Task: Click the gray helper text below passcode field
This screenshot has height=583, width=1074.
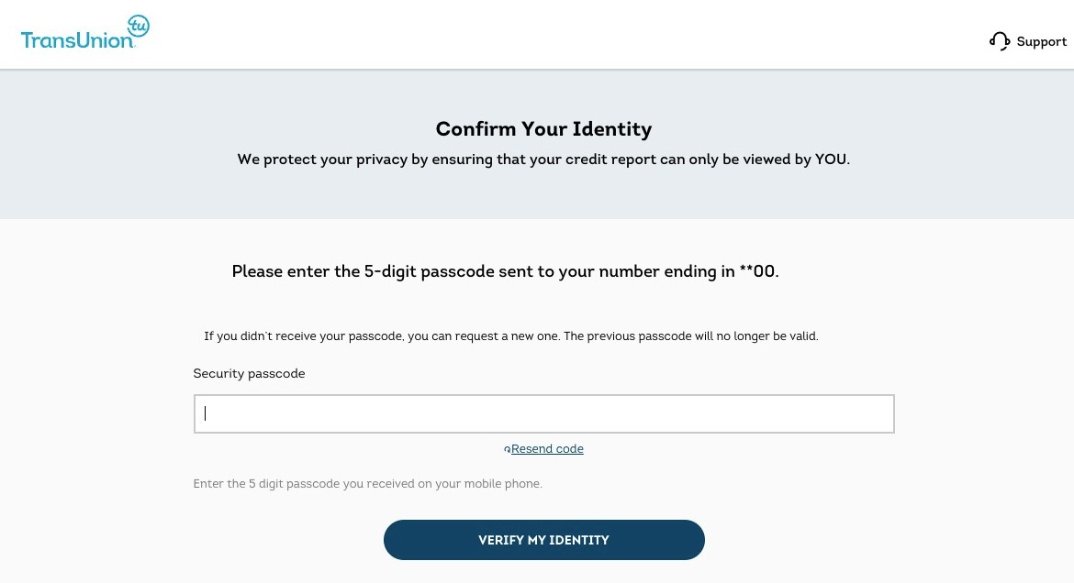Action: point(367,484)
